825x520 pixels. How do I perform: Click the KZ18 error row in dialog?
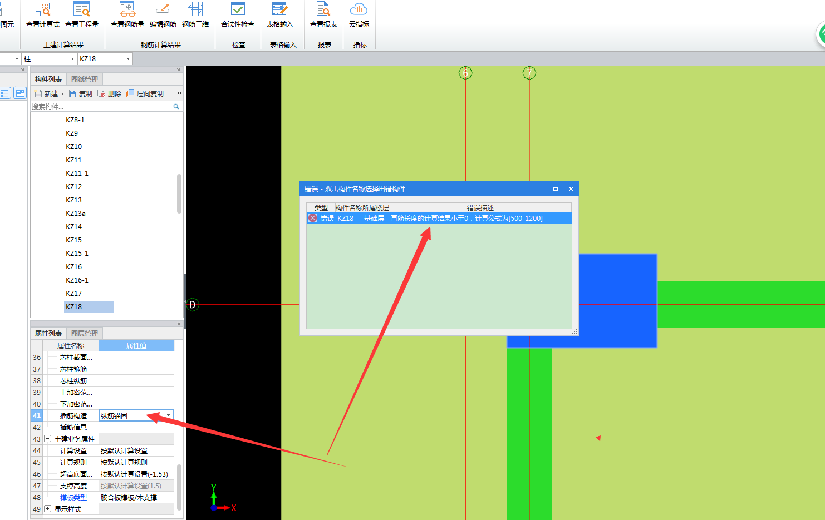tap(439, 218)
